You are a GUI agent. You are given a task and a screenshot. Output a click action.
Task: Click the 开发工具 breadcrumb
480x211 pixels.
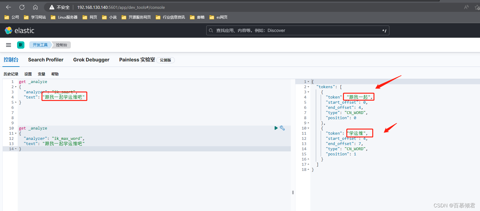click(x=40, y=45)
